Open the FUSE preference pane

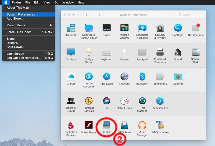pos(106,126)
